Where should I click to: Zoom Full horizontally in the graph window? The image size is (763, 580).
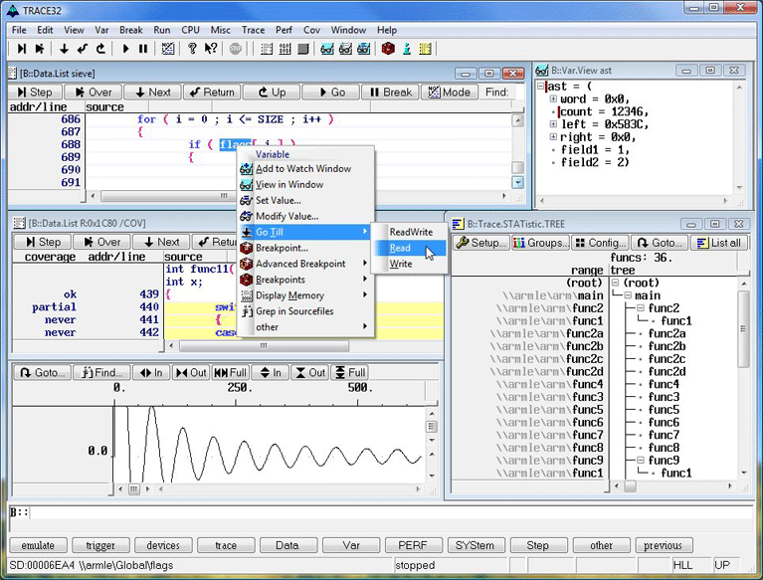tap(231, 373)
